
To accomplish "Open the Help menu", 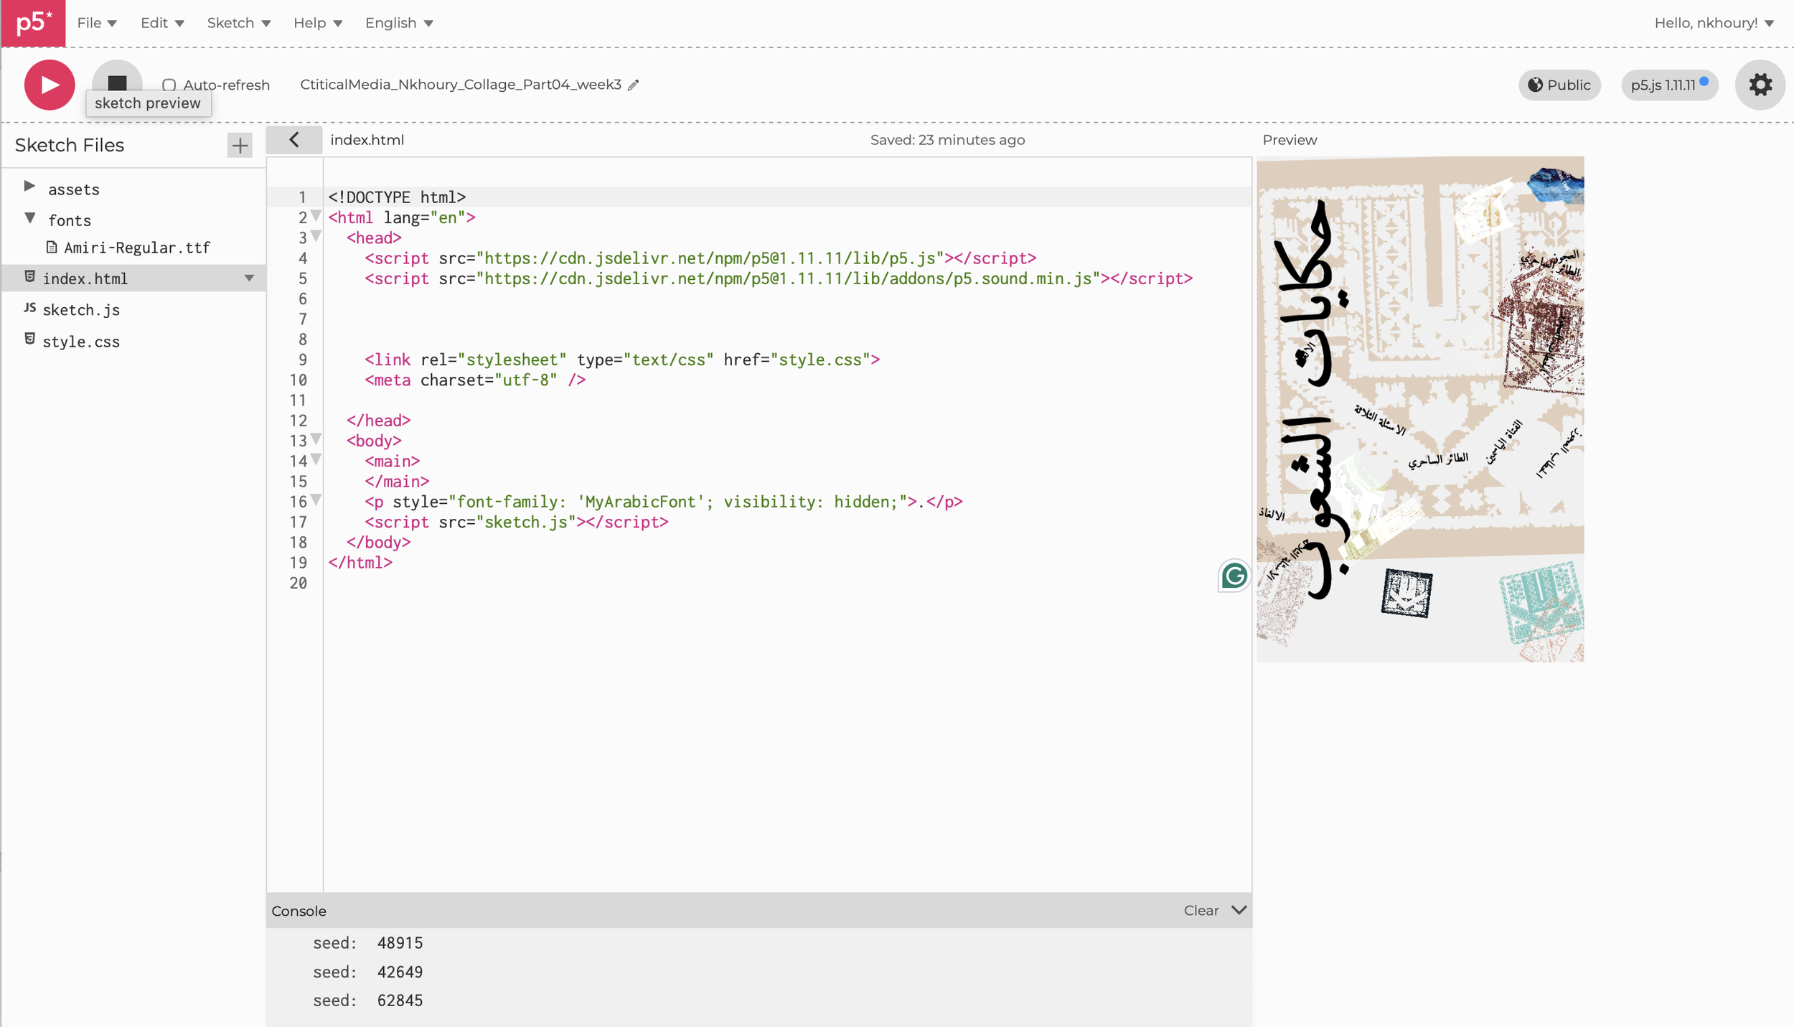I will [317, 23].
